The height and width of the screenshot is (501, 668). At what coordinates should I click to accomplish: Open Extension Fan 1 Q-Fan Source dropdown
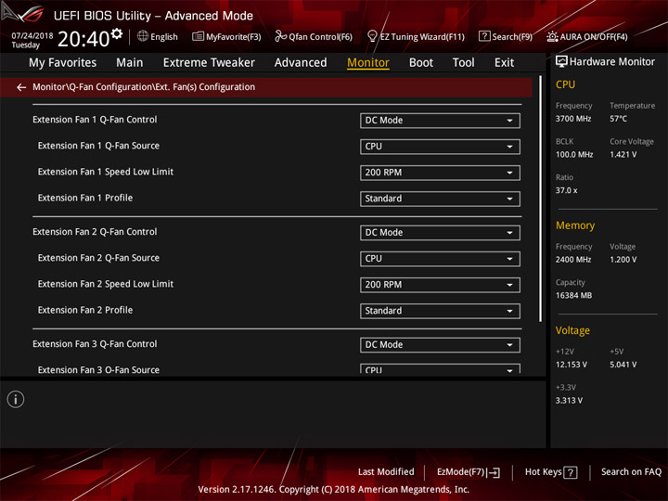[x=440, y=147]
